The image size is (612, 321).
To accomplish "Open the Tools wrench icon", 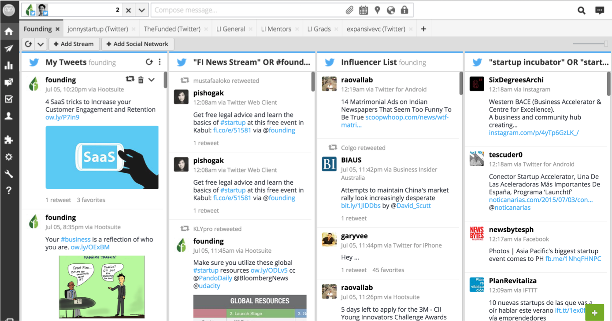I will (9, 174).
